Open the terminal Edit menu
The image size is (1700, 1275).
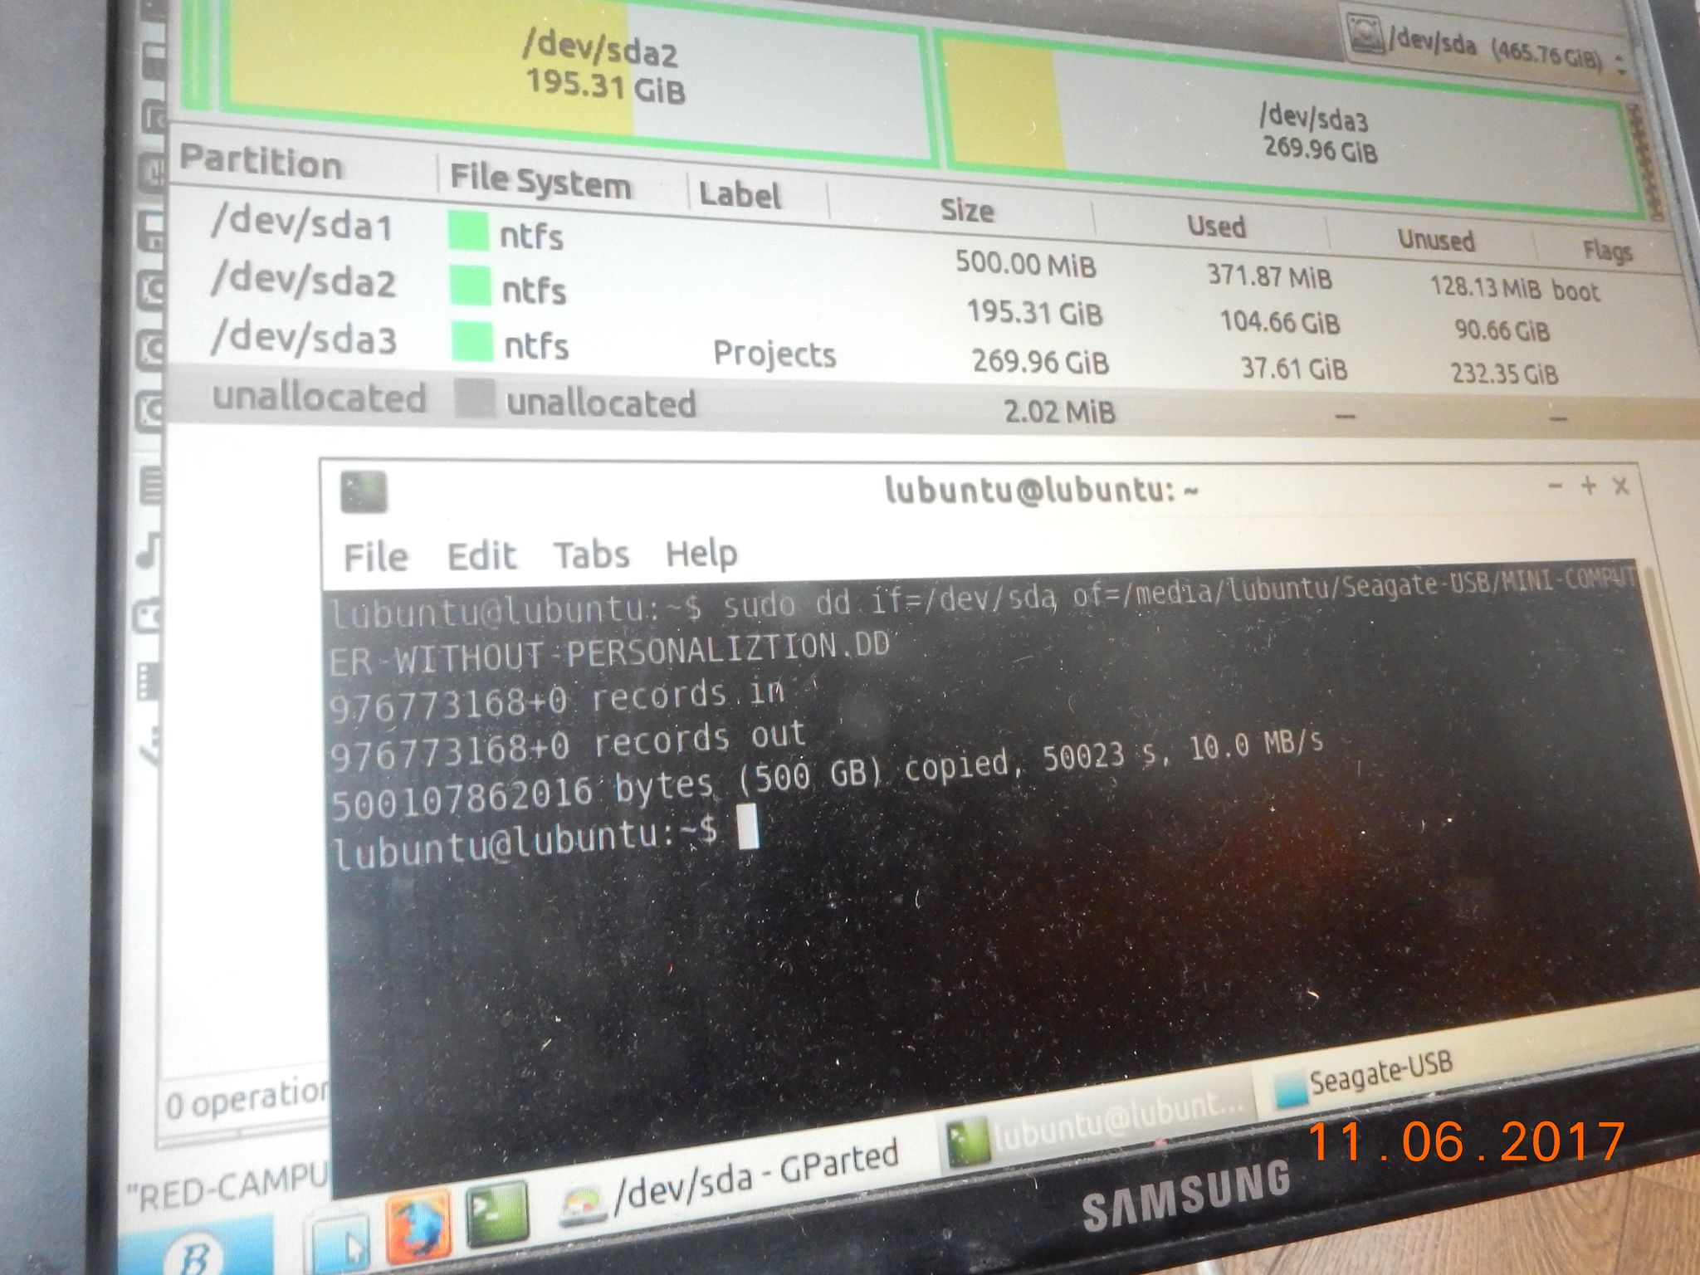point(481,555)
